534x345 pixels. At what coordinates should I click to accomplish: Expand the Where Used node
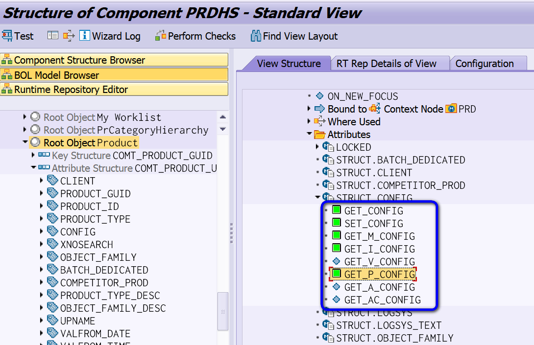[309, 121]
